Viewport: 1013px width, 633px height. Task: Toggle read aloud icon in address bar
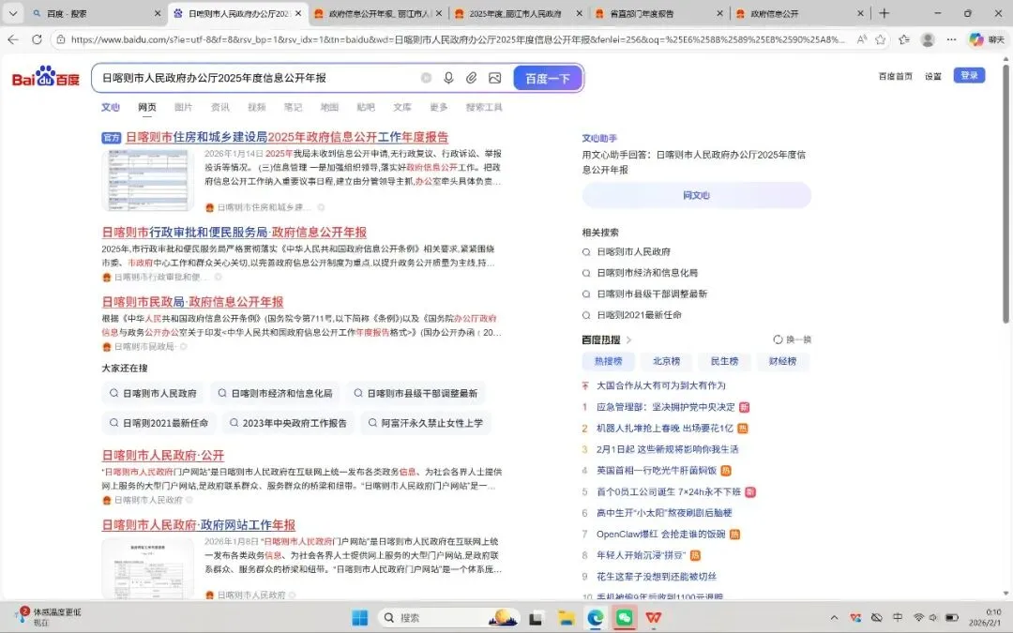tap(862, 39)
